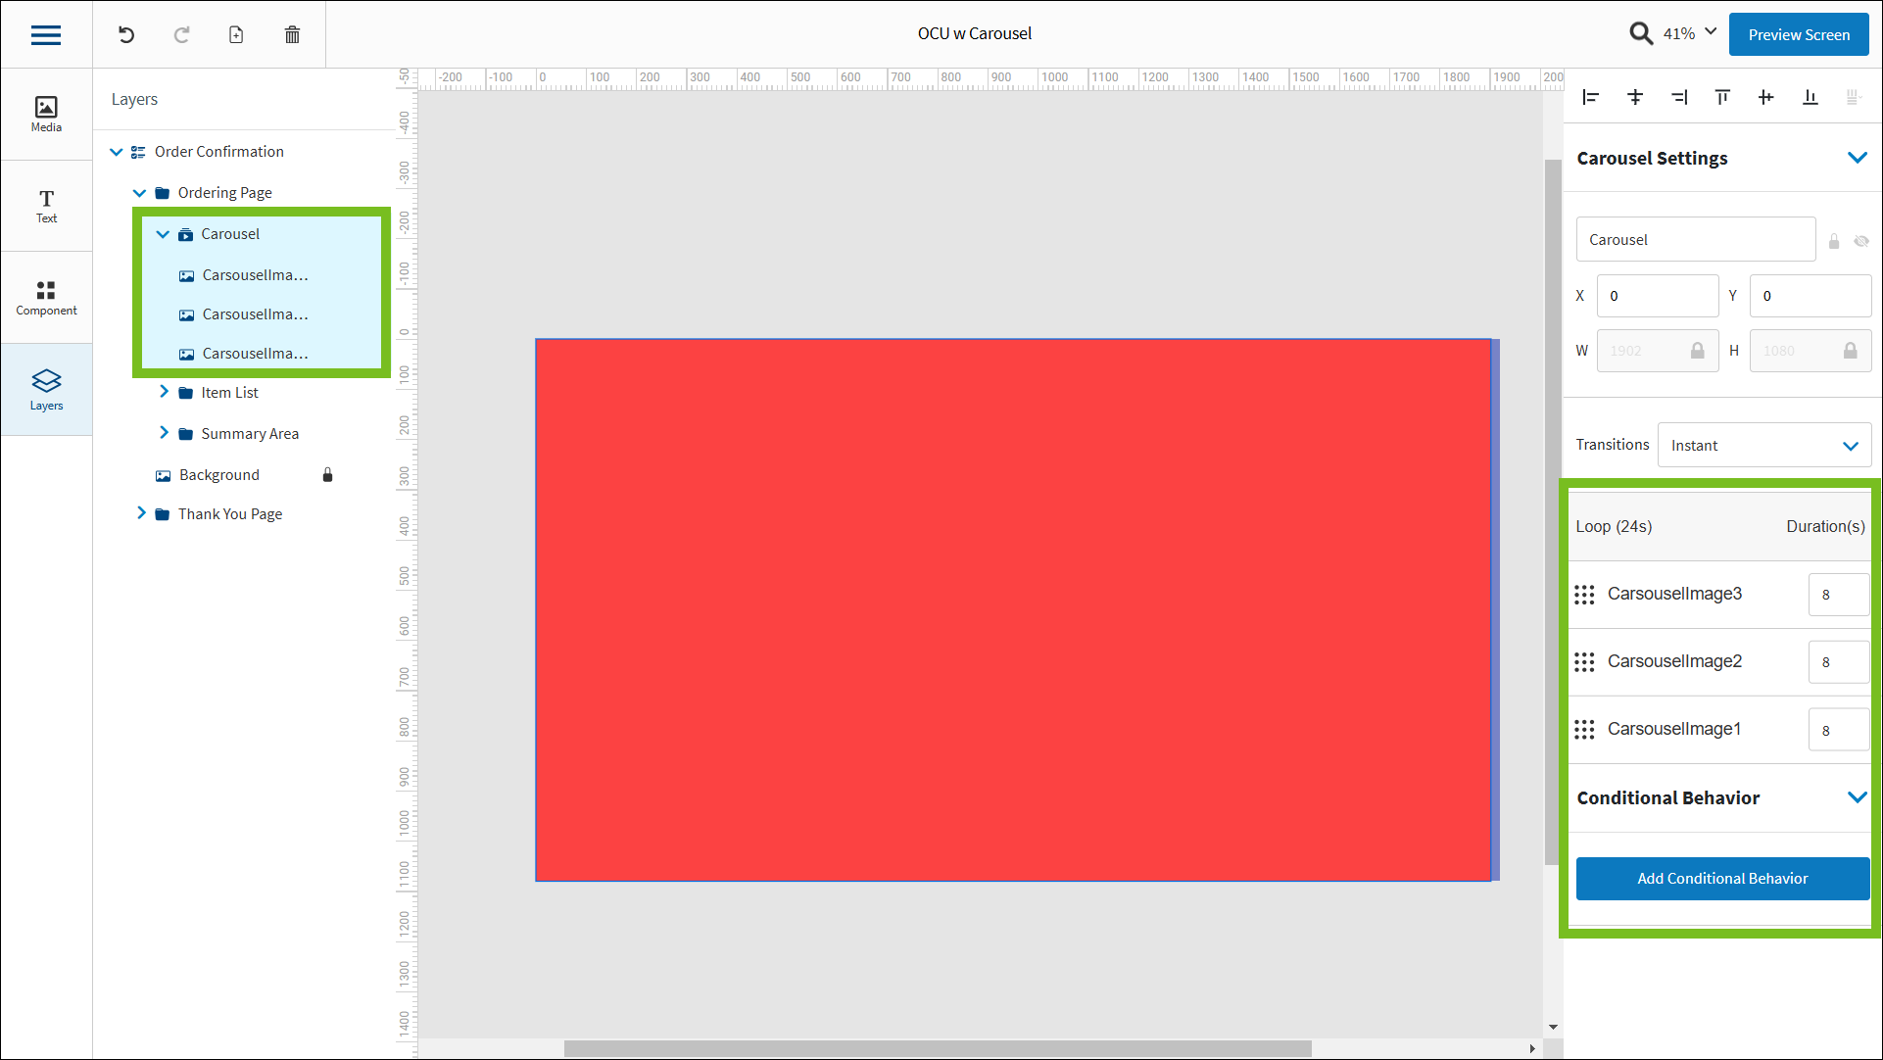The height and width of the screenshot is (1060, 1883).
Task: Click the trash delete icon
Action: 292,35
